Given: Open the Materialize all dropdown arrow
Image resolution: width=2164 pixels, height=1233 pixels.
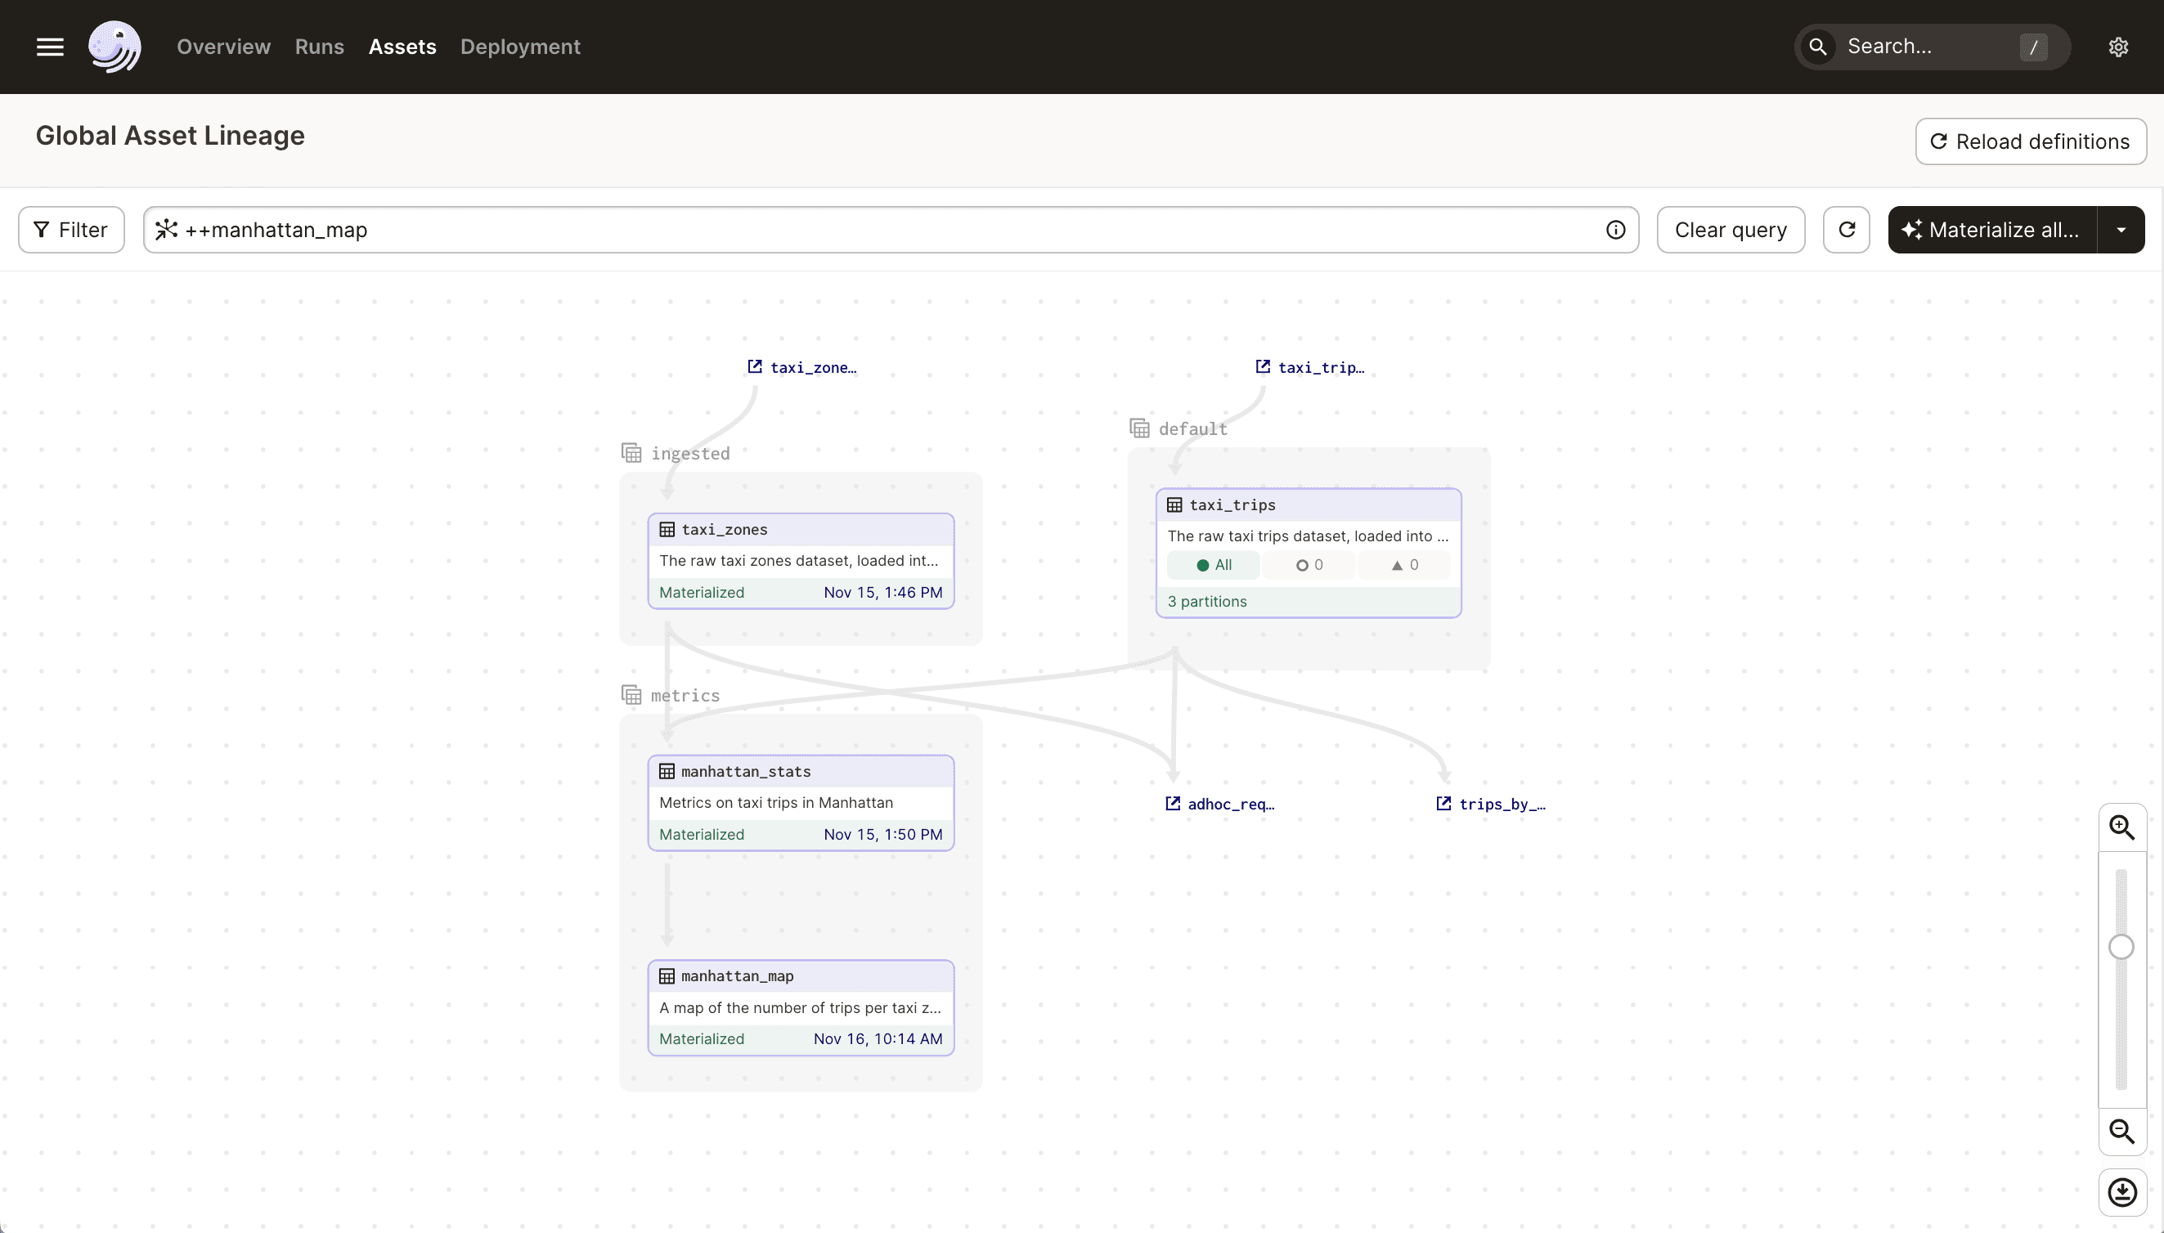Looking at the screenshot, I should click(x=2121, y=230).
